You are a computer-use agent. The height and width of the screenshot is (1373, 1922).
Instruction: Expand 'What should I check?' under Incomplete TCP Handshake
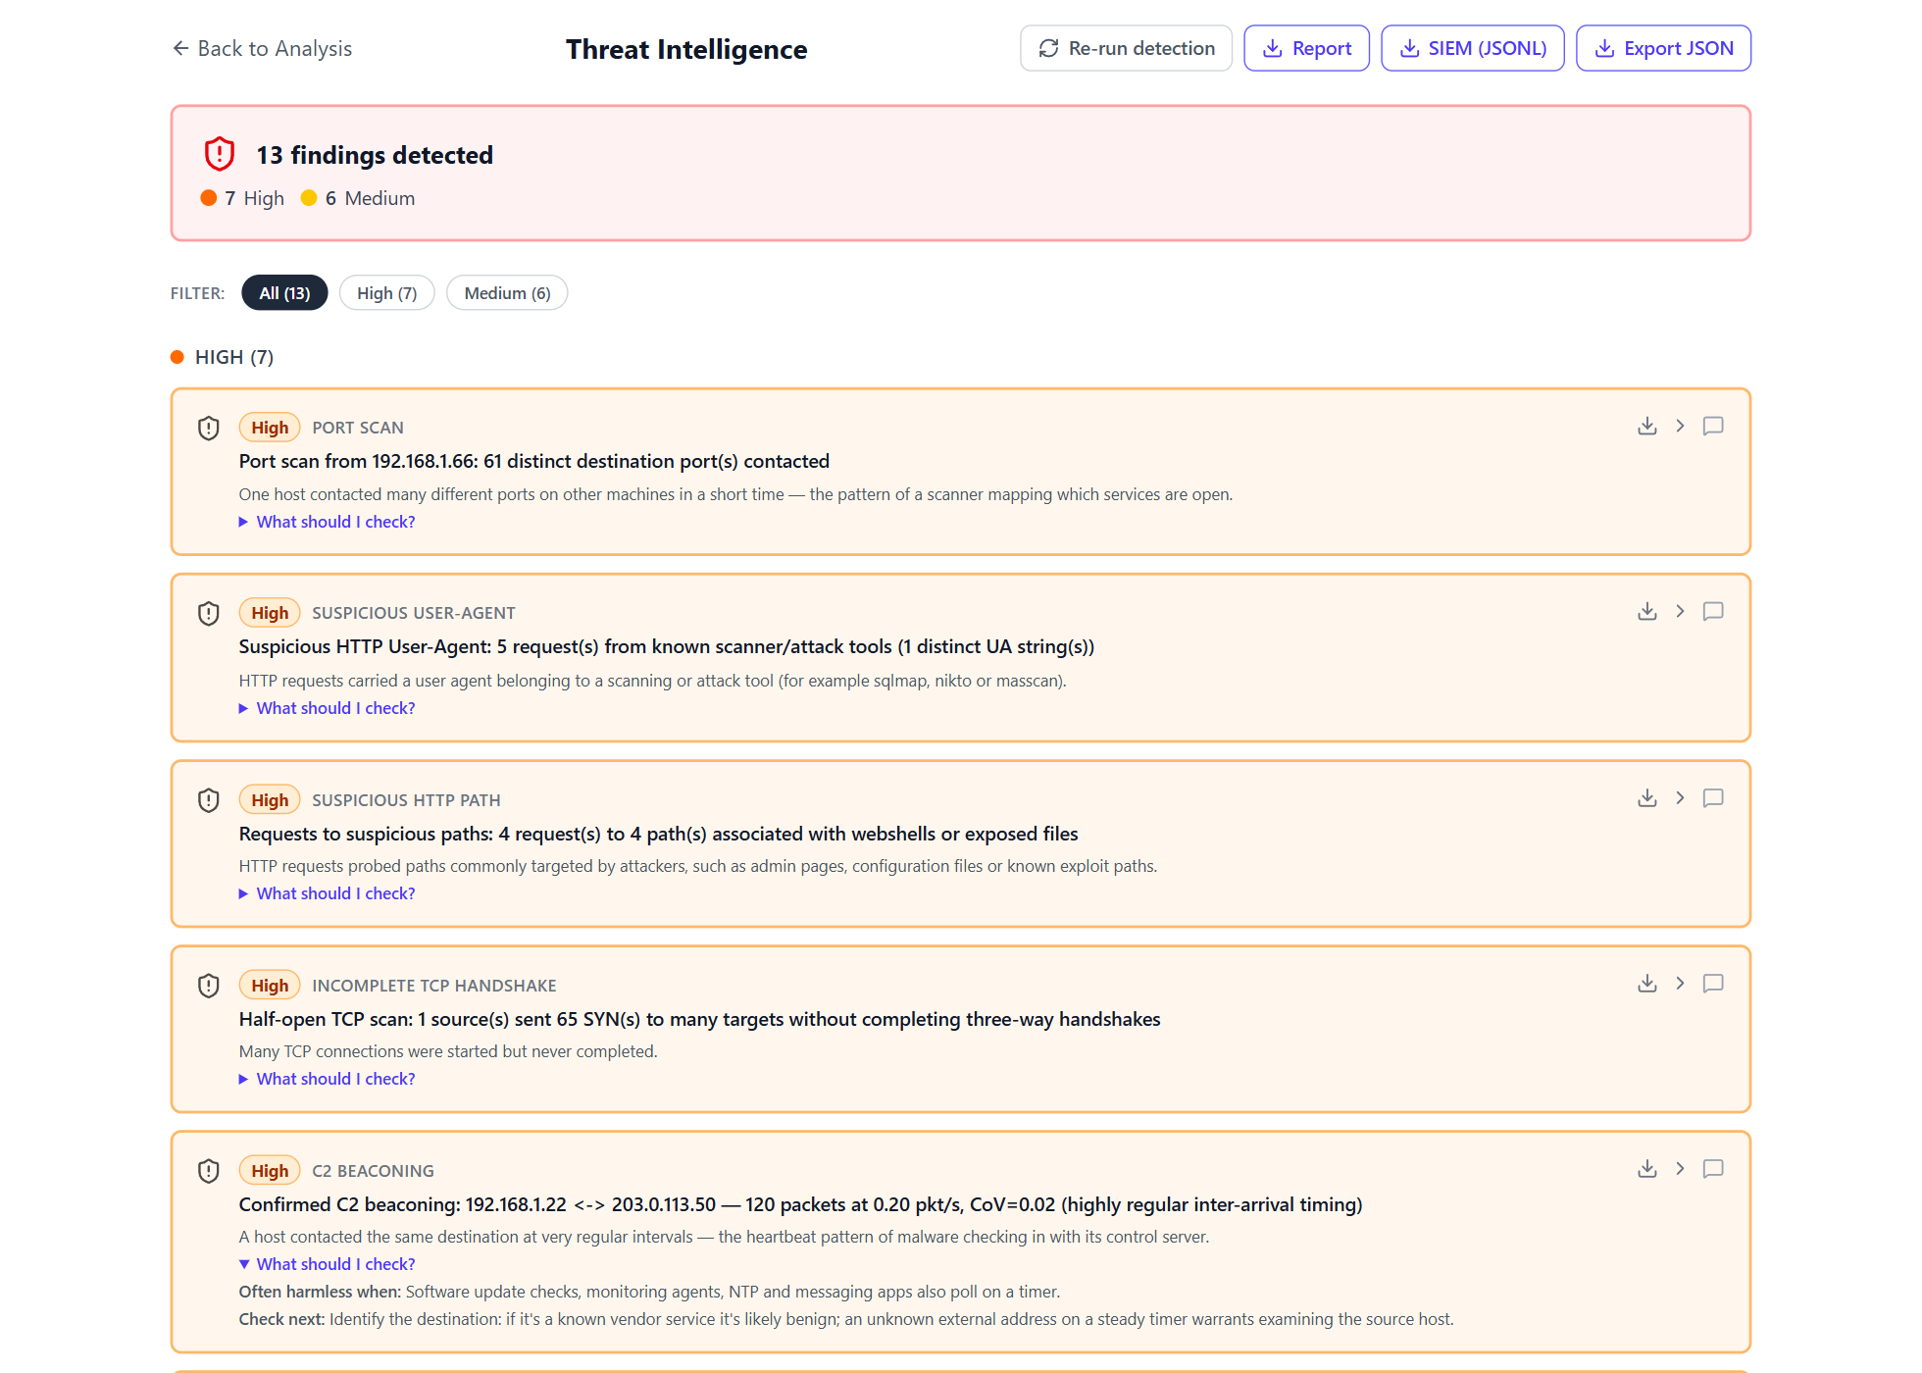click(328, 1079)
